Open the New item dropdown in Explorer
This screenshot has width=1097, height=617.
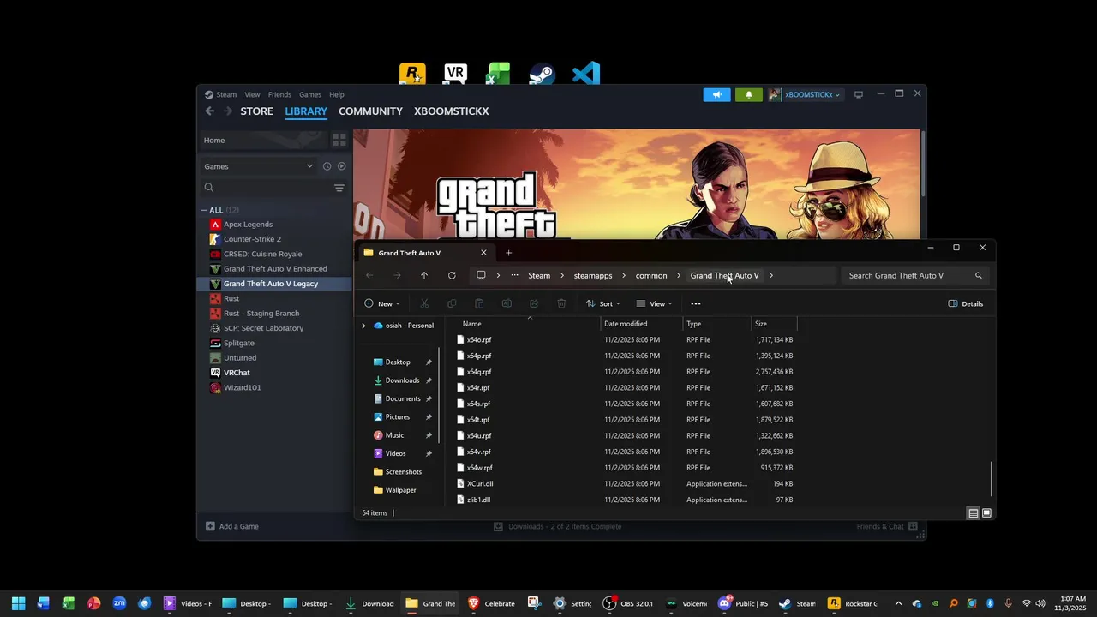pyautogui.click(x=382, y=303)
